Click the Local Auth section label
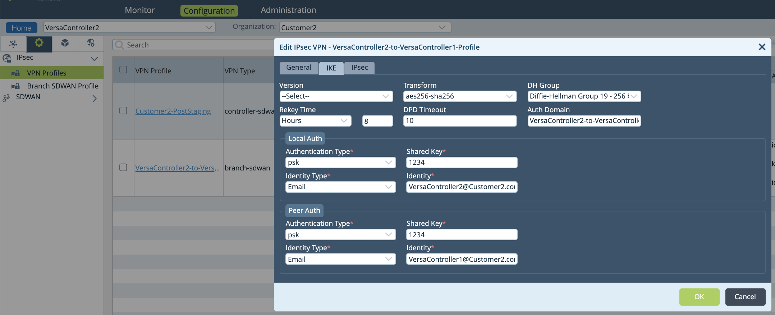This screenshot has width=775, height=315. [305, 139]
